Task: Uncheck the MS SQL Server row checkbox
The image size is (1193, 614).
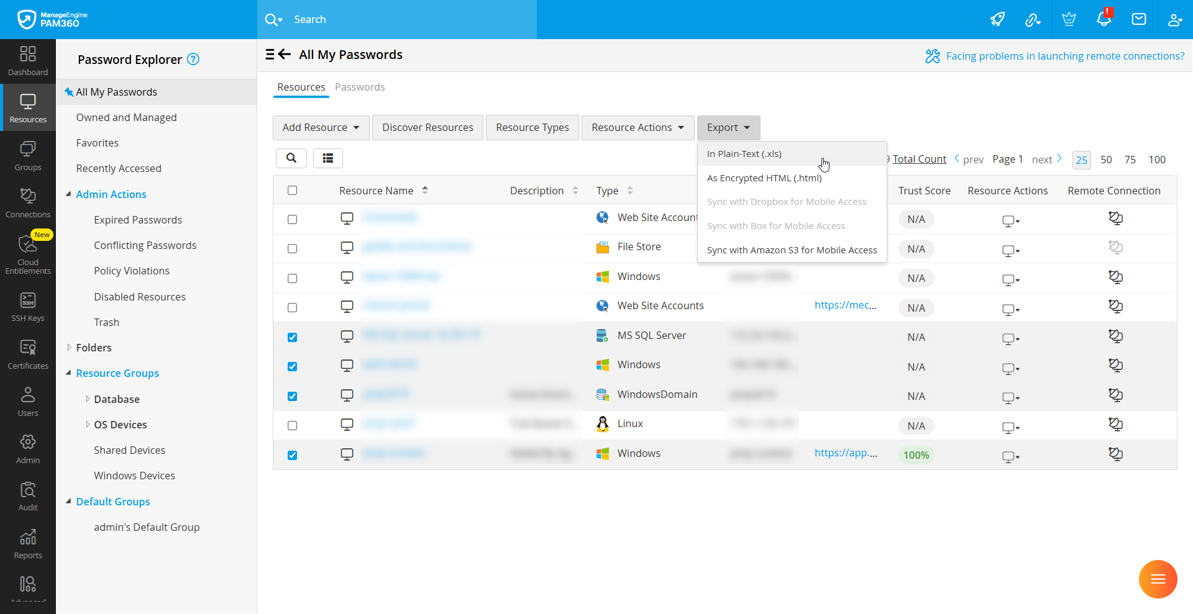Action: click(293, 337)
